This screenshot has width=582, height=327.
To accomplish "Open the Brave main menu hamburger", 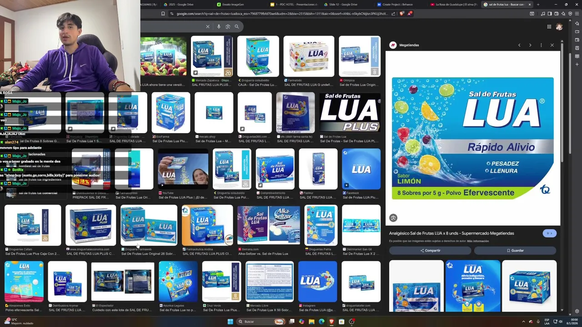I will pos(577,14).
